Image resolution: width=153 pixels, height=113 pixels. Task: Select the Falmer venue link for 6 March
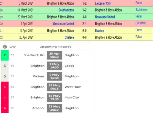(139, 3)
